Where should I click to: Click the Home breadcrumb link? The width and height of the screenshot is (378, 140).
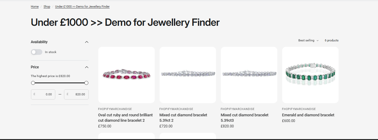pos(35,7)
